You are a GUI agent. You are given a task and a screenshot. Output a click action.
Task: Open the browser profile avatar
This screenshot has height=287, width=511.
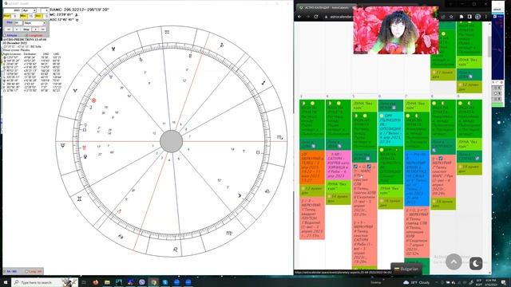pos(477,17)
